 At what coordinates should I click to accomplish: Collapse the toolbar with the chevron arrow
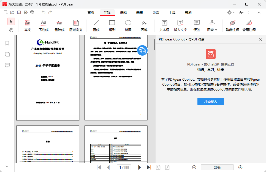click(259, 12)
